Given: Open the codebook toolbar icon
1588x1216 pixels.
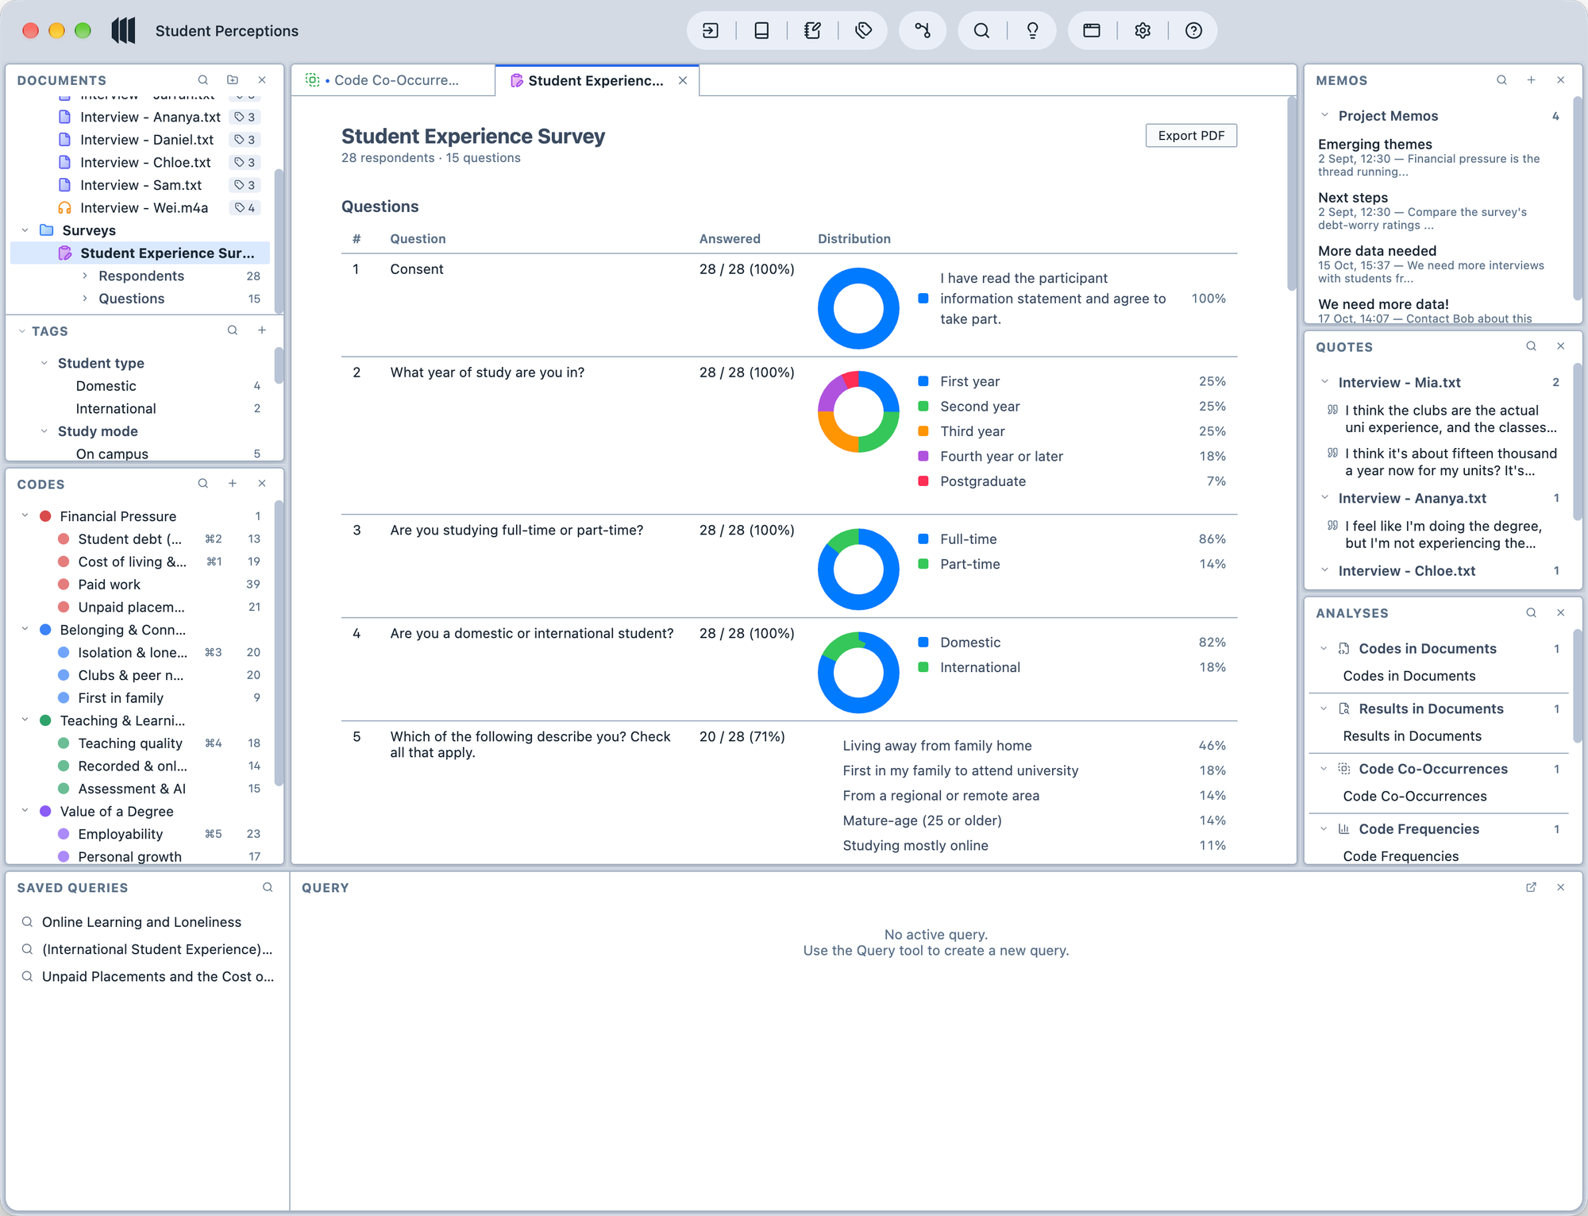Looking at the screenshot, I should click(x=761, y=31).
